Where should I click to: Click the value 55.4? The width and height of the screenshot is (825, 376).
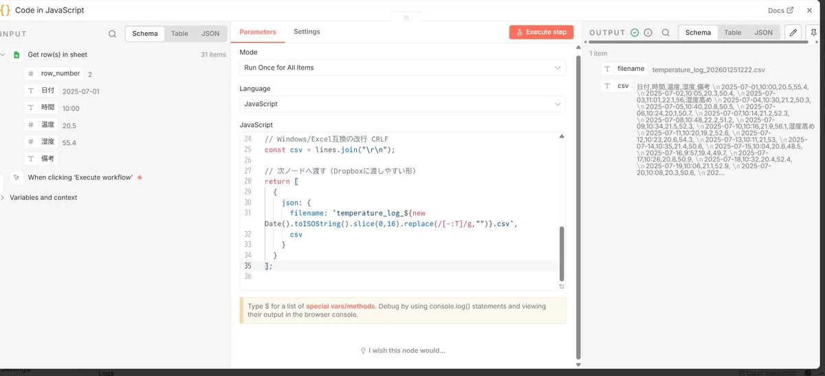pyautogui.click(x=69, y=143)
